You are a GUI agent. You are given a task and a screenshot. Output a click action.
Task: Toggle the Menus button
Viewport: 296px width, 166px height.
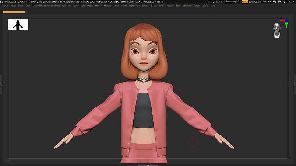245,2
